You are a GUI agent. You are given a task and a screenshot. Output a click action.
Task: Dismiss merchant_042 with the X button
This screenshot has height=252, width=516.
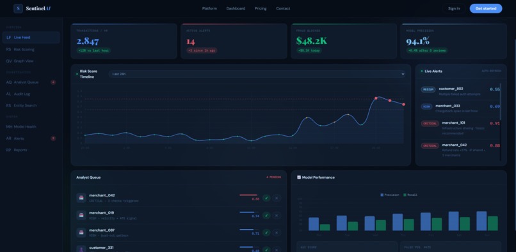pos(277,198)
